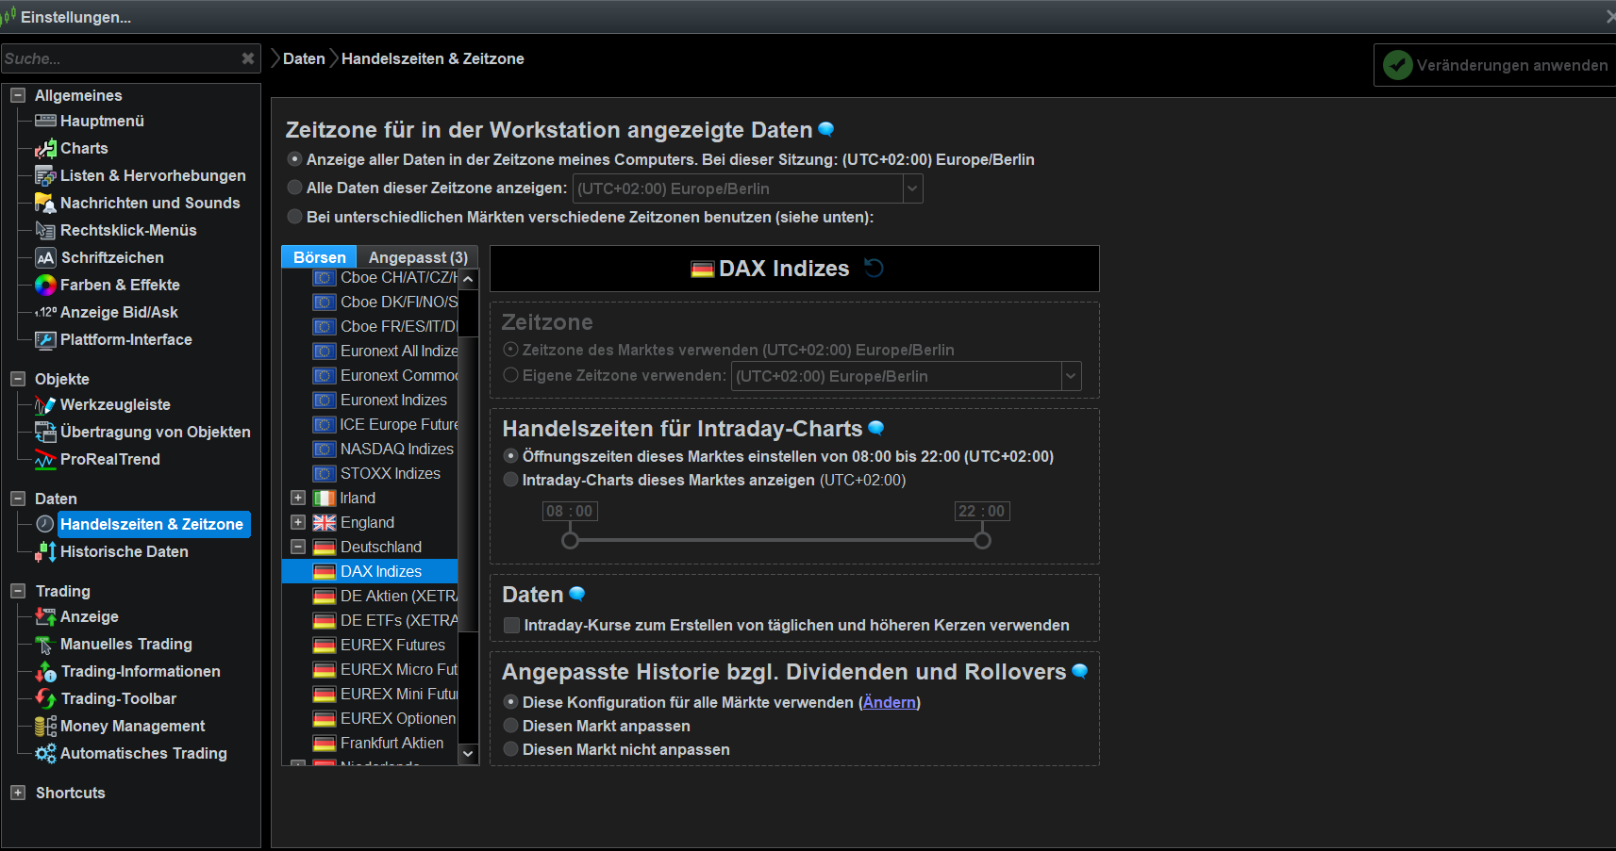This screenshot has width=1616, height=851.
Task: Open the global timezone dropdown
Action: (x=912, y=188)
